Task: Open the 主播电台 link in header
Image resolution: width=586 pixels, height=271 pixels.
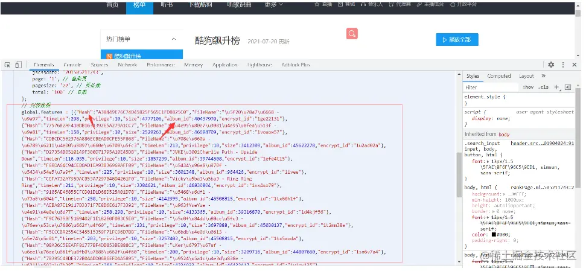Action: pos(430,4)
